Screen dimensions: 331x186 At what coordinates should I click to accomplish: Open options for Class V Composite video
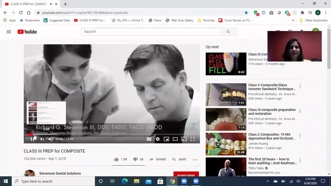pos(300,86)
